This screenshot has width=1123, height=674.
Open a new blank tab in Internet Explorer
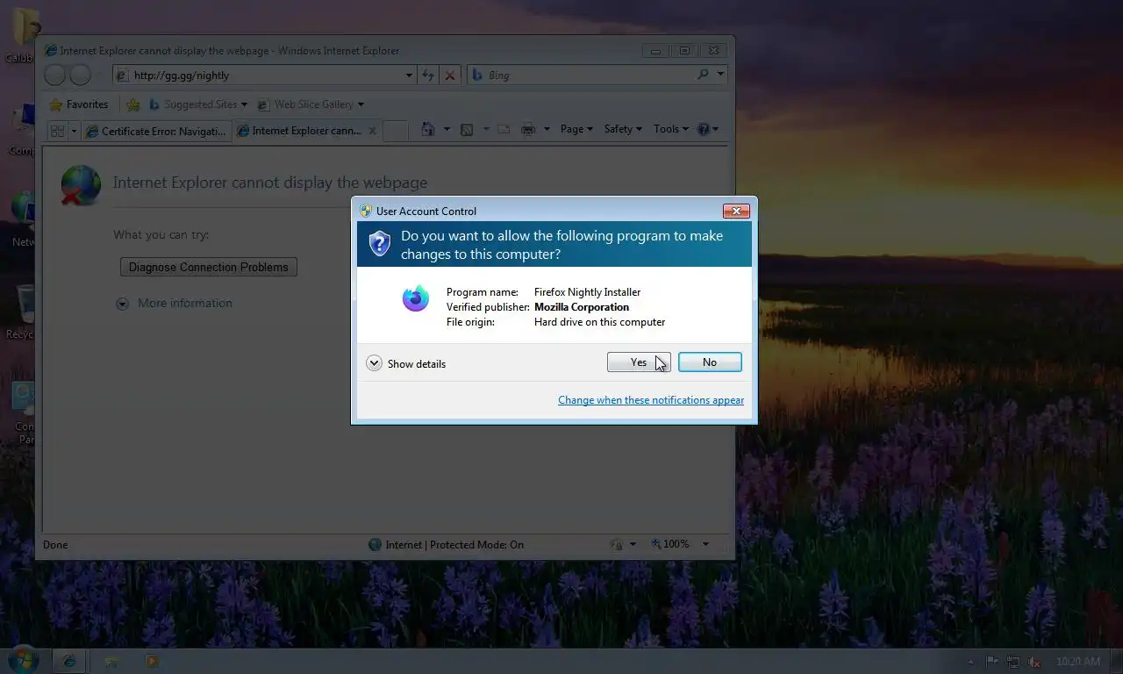(396, 131)
